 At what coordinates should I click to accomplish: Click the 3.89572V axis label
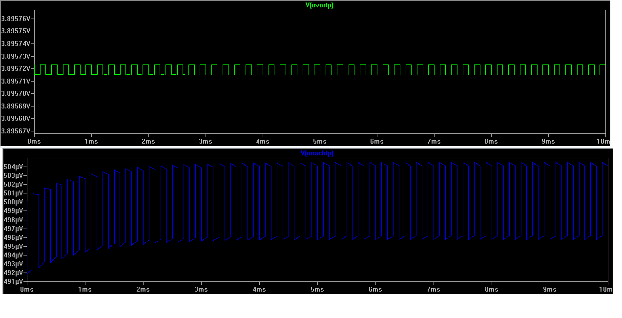click(16, 68)
